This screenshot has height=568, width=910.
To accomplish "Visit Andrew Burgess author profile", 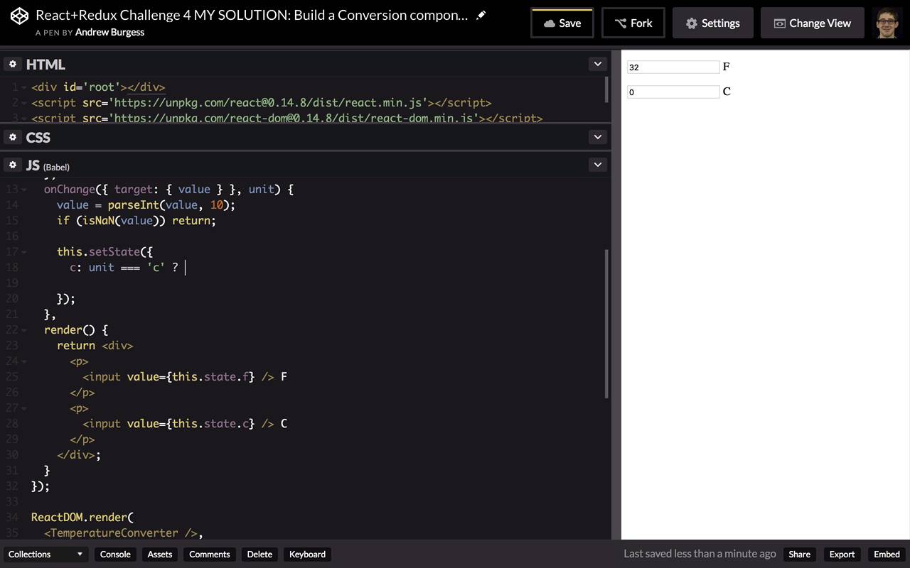I will pos(109,32).
